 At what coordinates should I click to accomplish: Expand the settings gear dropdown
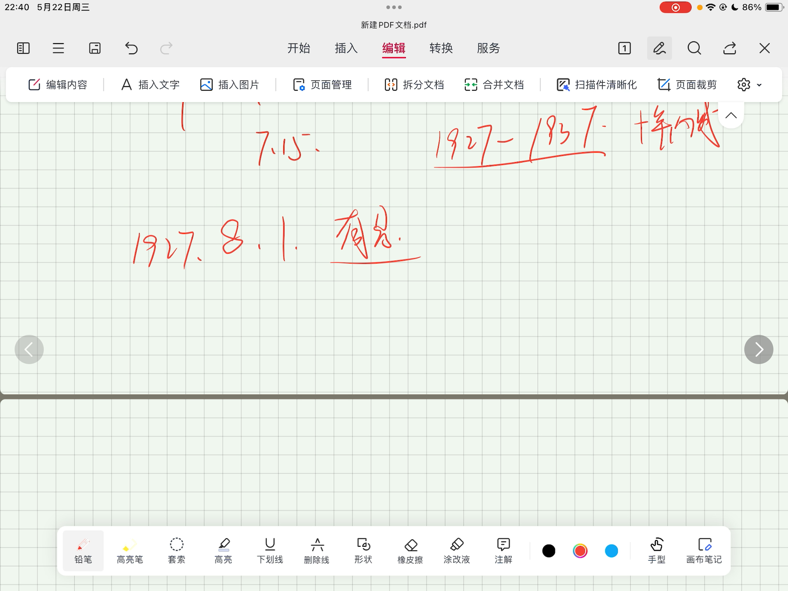point(749,85)
